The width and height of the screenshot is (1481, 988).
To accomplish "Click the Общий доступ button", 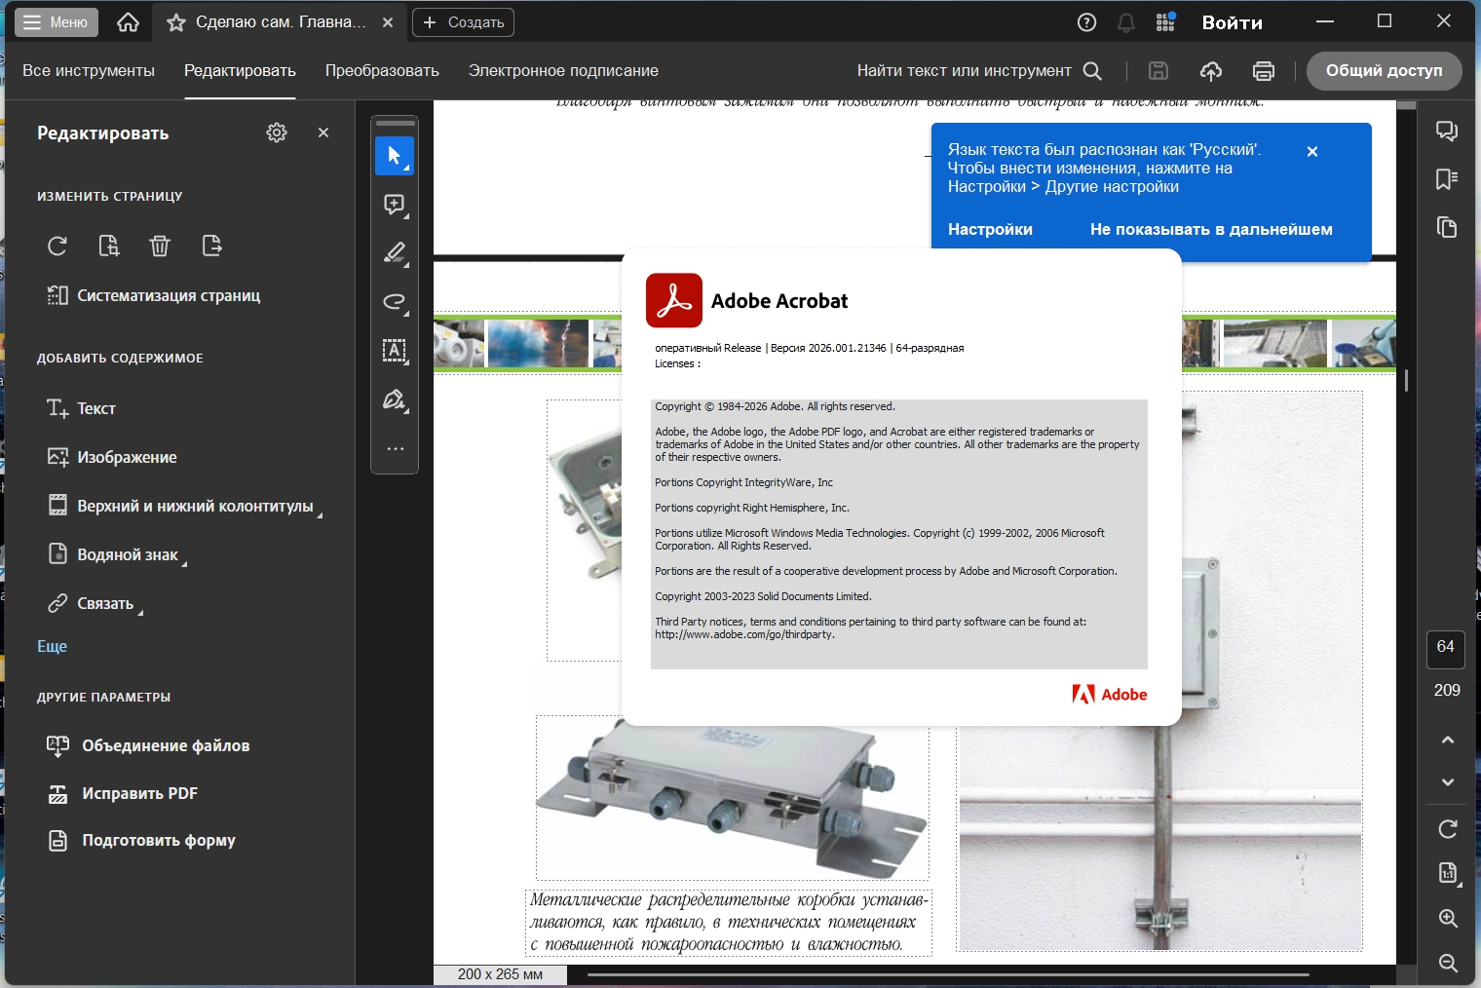I will [1384, 71].
